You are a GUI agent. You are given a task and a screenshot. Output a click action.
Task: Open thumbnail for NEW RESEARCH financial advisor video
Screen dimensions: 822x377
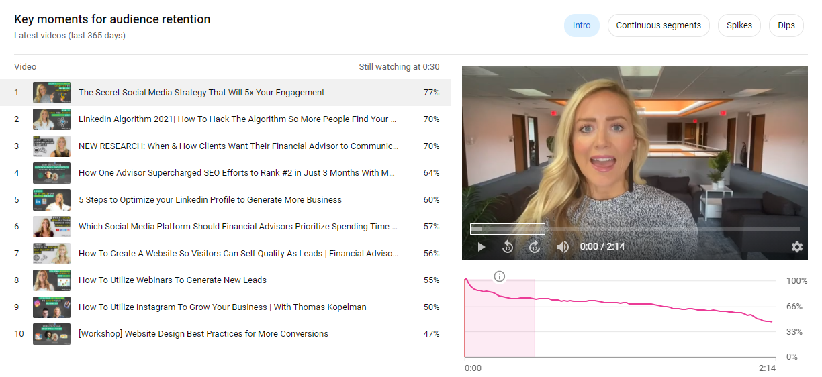(52, 146)
